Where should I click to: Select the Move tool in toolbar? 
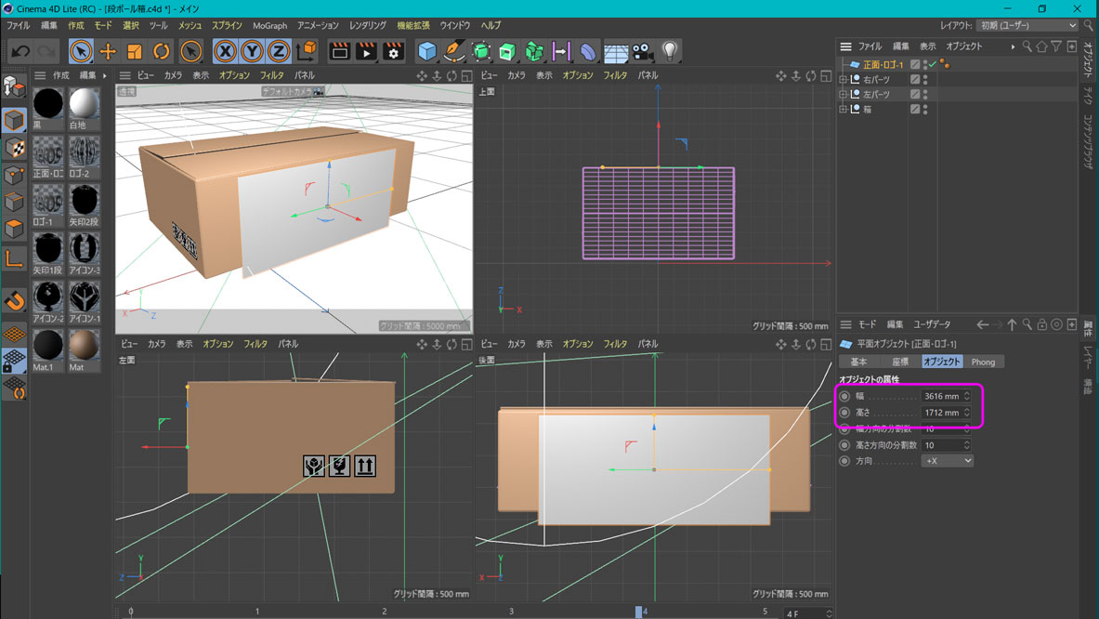tap(108, 51)
